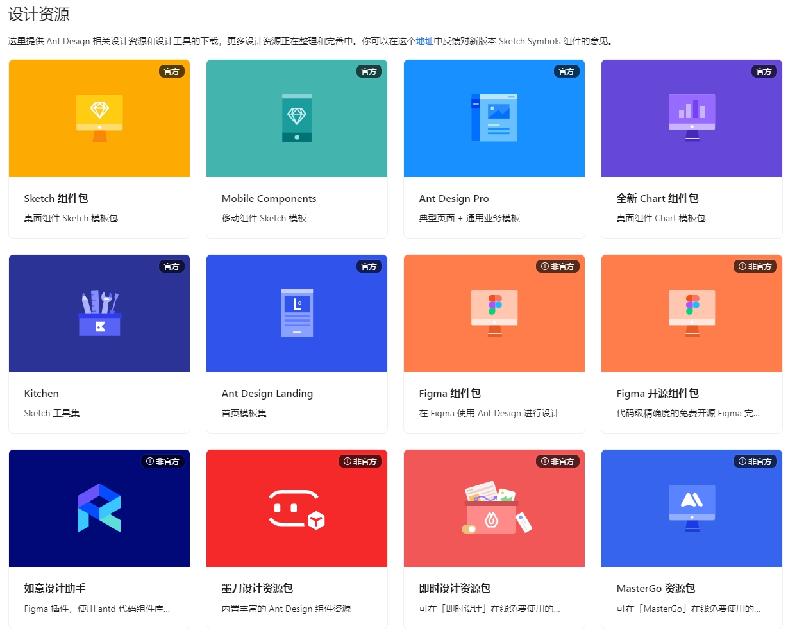Image resolution: width=788 pixels, height=633 pixels.
Task: Open the Ant Design Landing title
Action: (x=267, y=393)
